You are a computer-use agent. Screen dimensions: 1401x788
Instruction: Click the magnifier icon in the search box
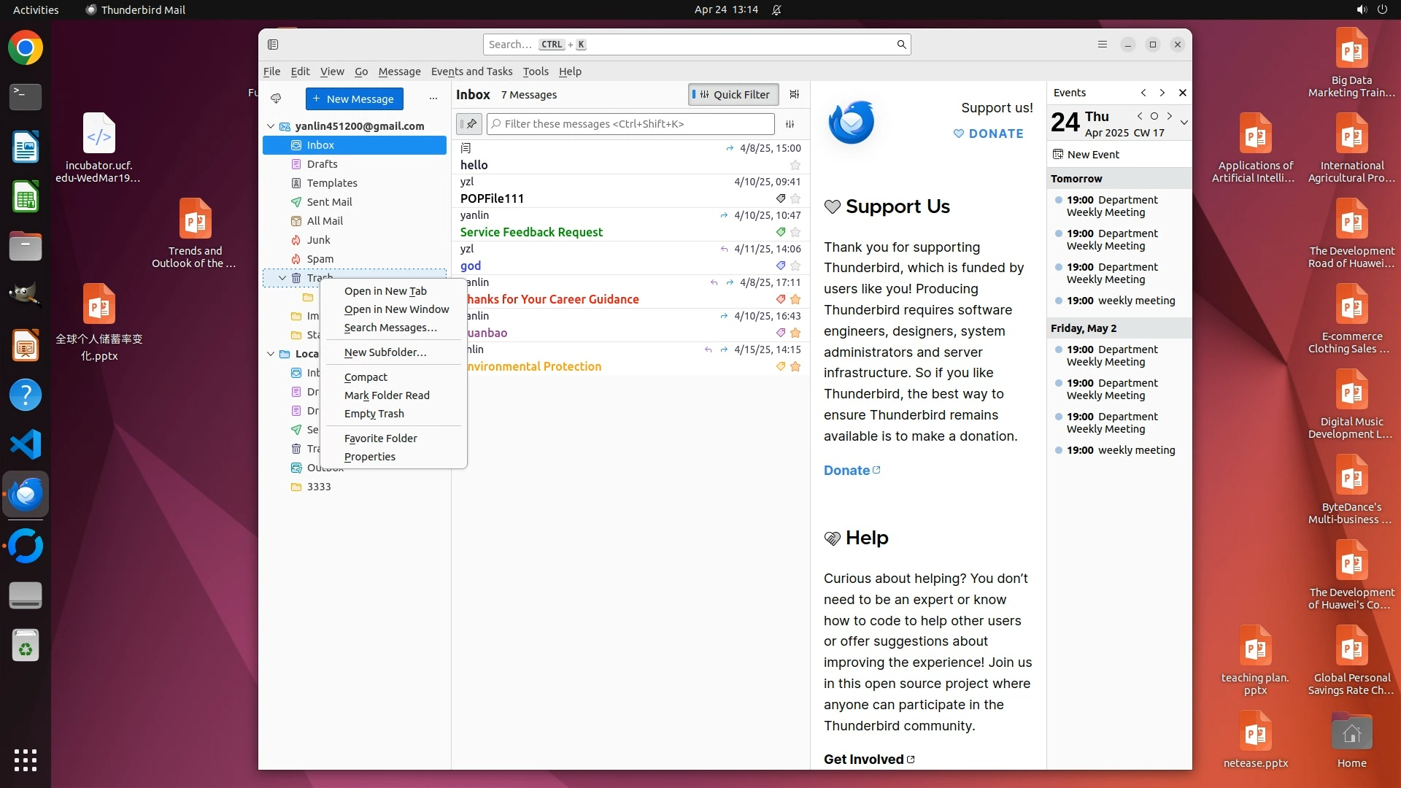901,45
